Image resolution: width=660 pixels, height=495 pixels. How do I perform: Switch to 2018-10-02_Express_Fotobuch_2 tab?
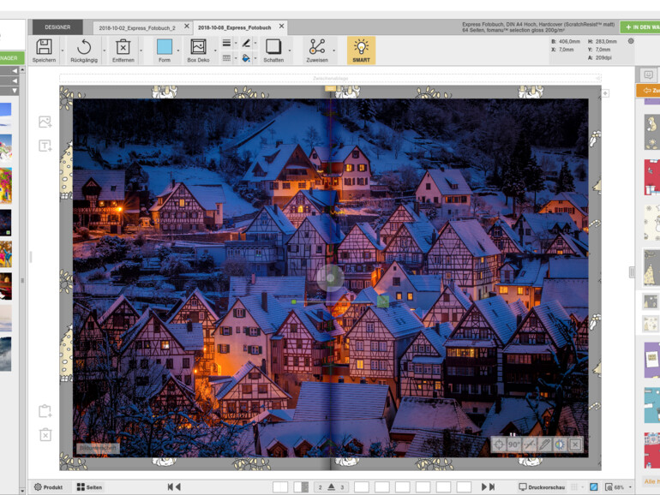[x=137, y=27]
